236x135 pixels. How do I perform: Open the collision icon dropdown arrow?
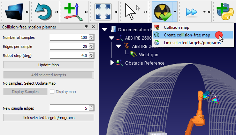pos(175,12)
